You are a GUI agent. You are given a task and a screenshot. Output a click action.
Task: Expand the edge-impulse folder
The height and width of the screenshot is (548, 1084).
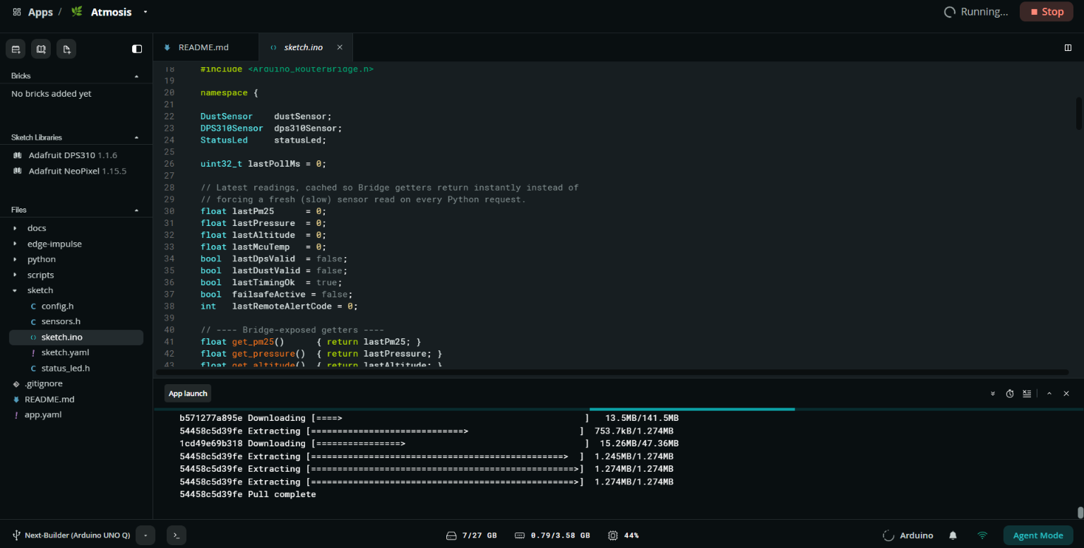click(x=16, y=244)
